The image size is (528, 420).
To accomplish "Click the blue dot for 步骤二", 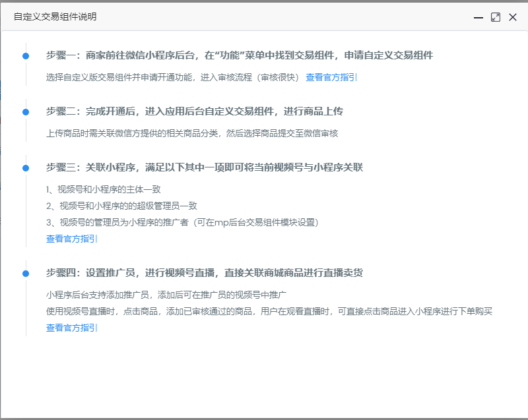I will (26, 112).
